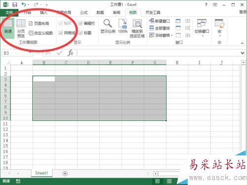The width and height of the screenshot is (247, 185).
Task: Click the split window icon beside 新建窗口
Action: (178, 21)
